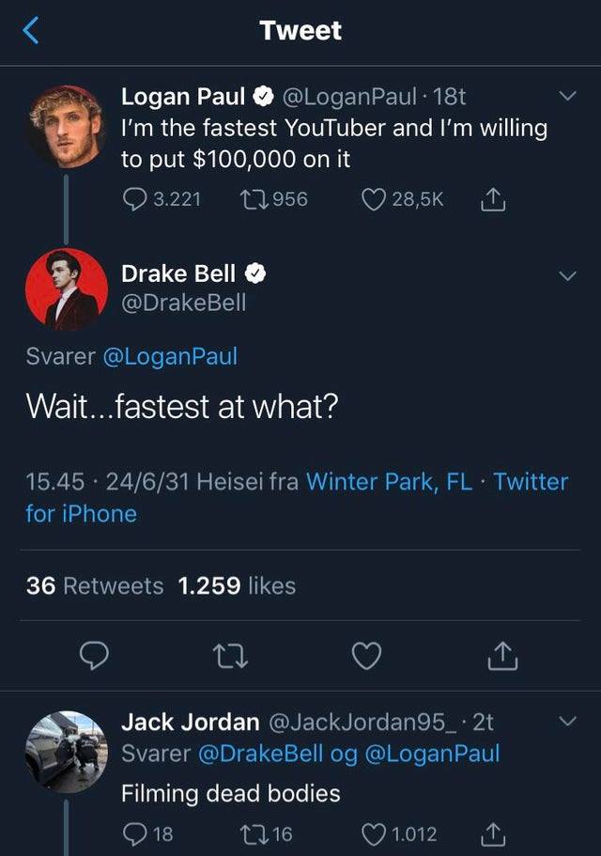Reply to Drake Bell's main tweet
Screen dimensions: 601x856
coord(94,655)
